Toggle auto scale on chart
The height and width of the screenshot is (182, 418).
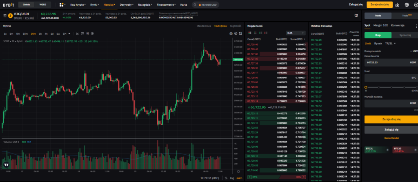(239, 178)
